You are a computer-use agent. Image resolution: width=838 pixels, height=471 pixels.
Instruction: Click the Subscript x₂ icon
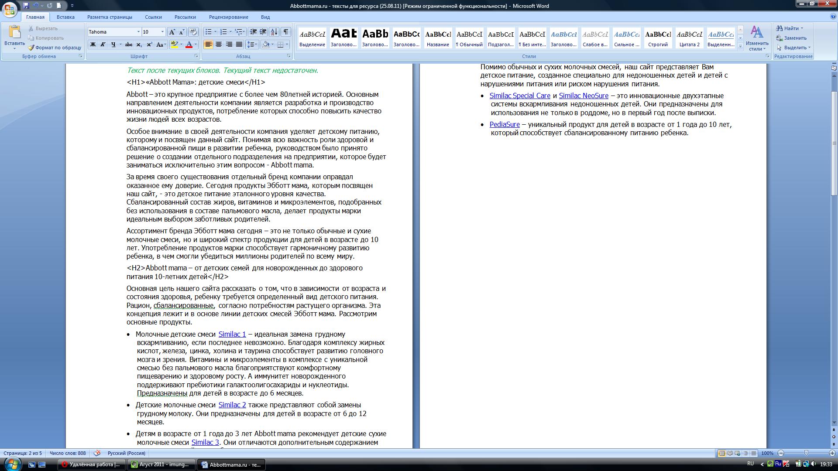[x=139, y=44]
